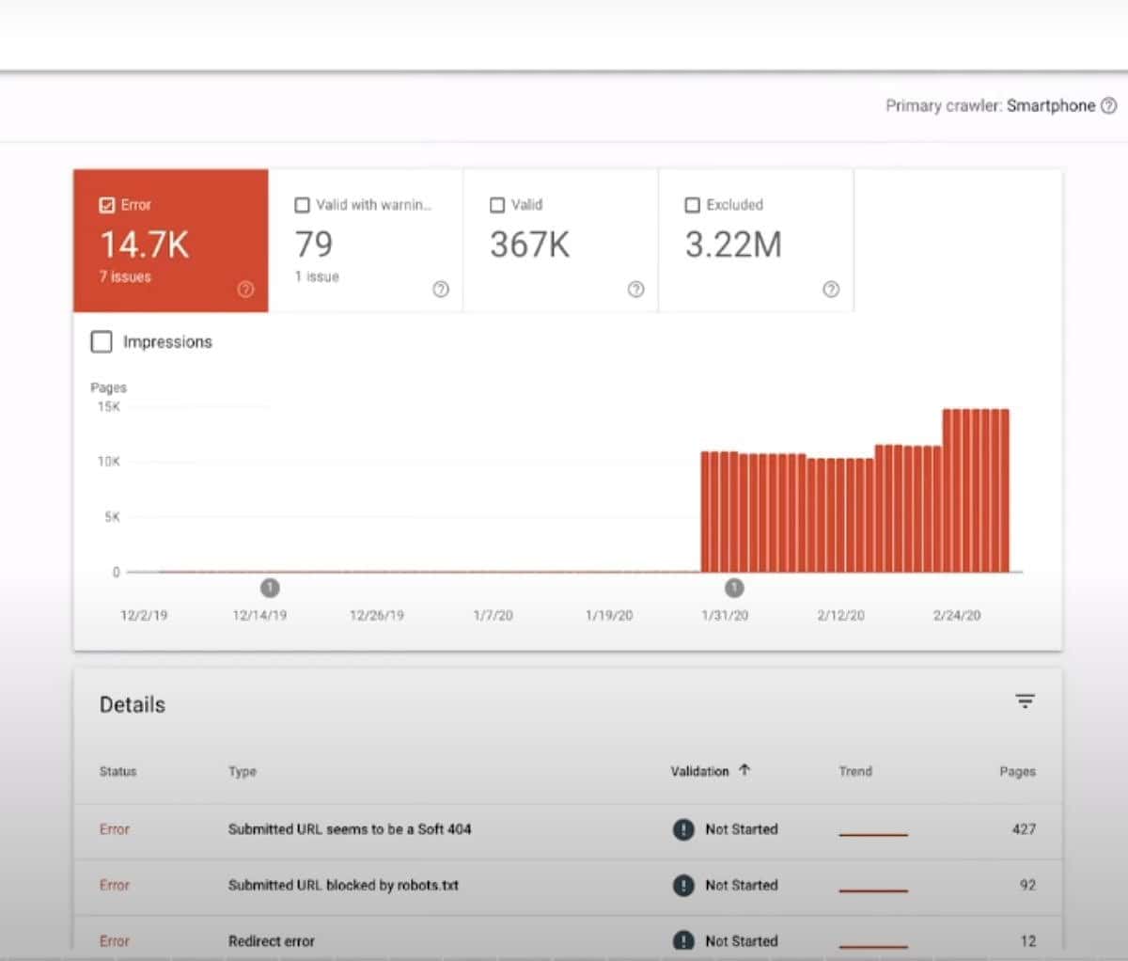Click chart annotation marker near 1/31/20

(x=734, y=588)
